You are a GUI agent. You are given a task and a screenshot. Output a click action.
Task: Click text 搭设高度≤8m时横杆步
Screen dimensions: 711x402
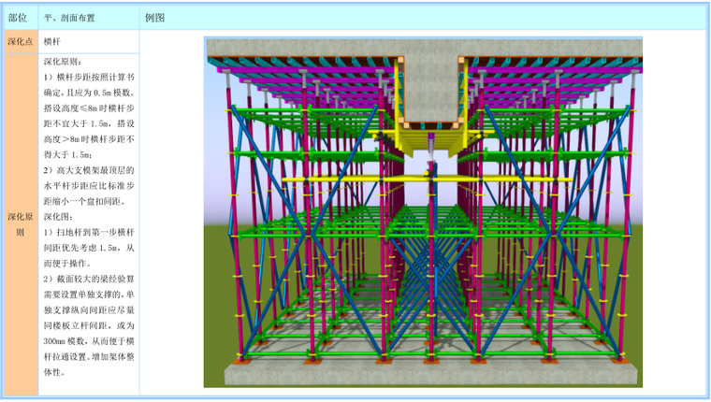89,108
